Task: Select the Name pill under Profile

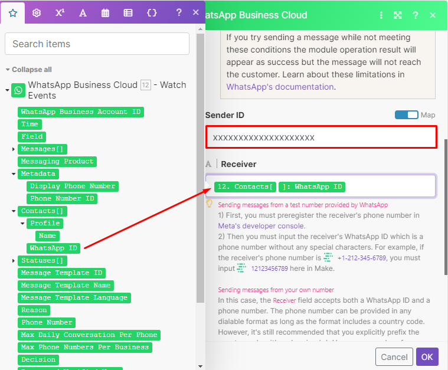Action: click(x=47, y=235)
